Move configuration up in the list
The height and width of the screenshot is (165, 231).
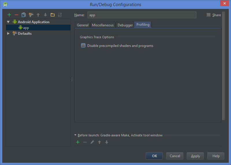[38, 15]
